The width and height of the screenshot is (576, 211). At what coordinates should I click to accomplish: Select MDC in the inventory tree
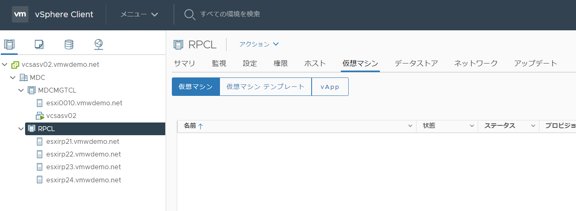click(x=37, y=77)
